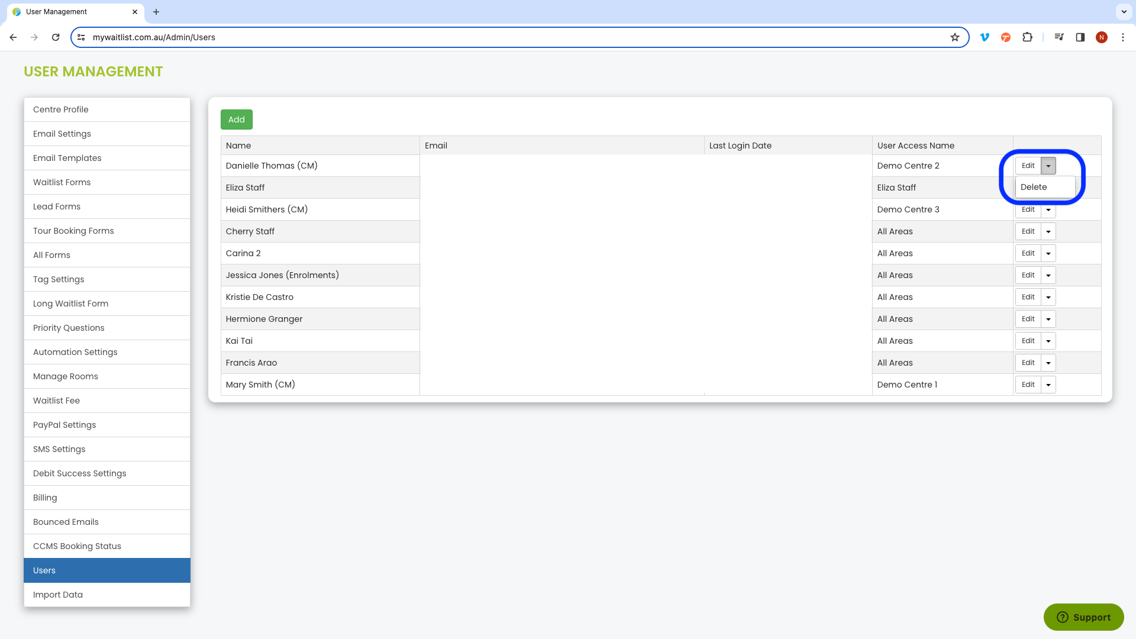Open the orange extension icon in toolbar

tap(1006, 37)
